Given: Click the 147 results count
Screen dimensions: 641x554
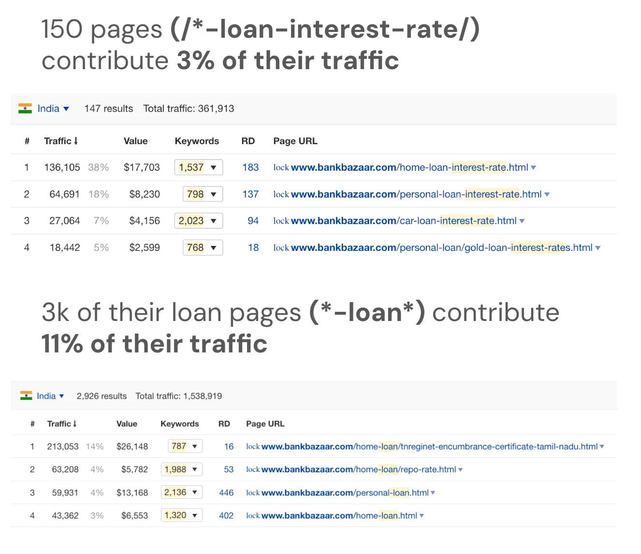Looking at the screenshot, I should (x=109, y=109).
